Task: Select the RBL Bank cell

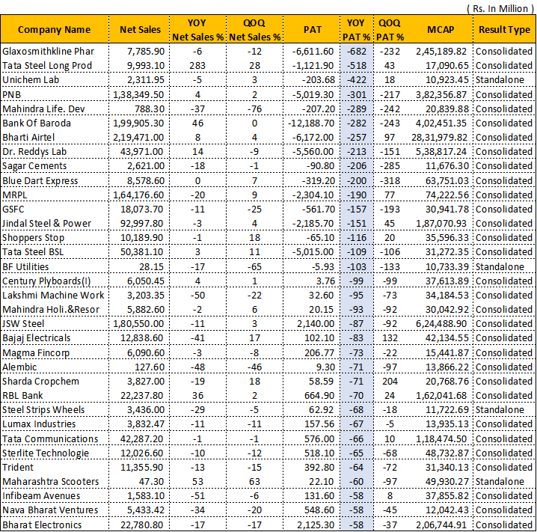Action: pyautogui.click(x=22, y=396)
